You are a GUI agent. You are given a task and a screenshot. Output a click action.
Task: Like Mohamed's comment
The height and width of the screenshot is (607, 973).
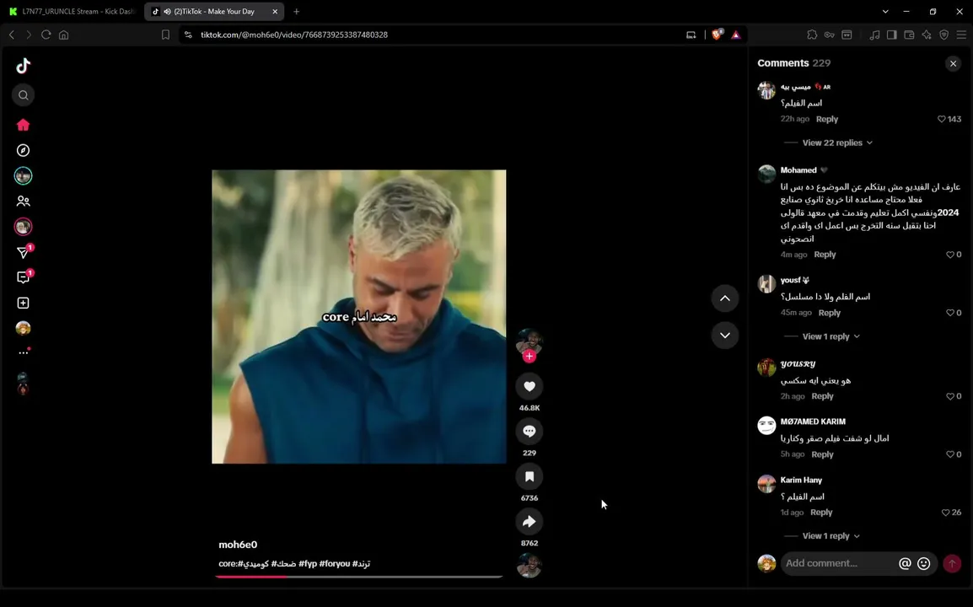(x=950, y=255)
